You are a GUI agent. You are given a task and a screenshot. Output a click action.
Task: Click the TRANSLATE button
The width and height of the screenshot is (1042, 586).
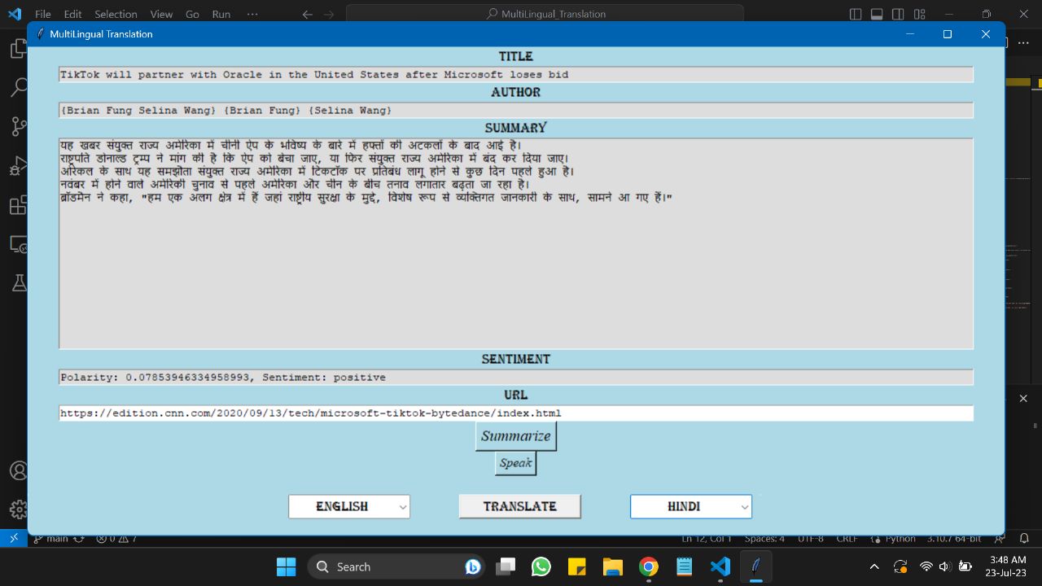click(x=520, y=506)
